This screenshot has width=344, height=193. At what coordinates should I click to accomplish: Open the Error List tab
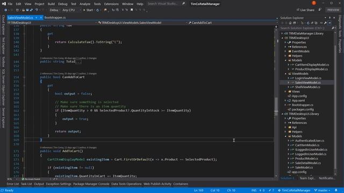(13, 184)
